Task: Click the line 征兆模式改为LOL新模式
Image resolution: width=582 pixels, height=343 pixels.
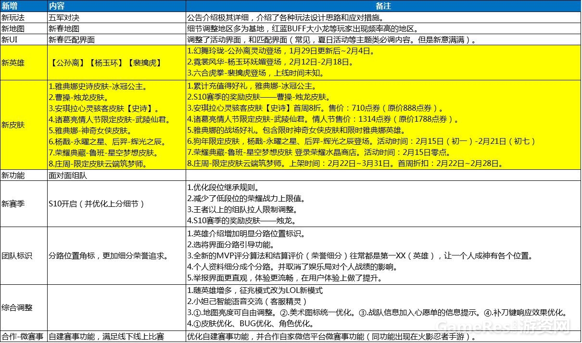Action: pyautogui.click(x=255, y=291)
